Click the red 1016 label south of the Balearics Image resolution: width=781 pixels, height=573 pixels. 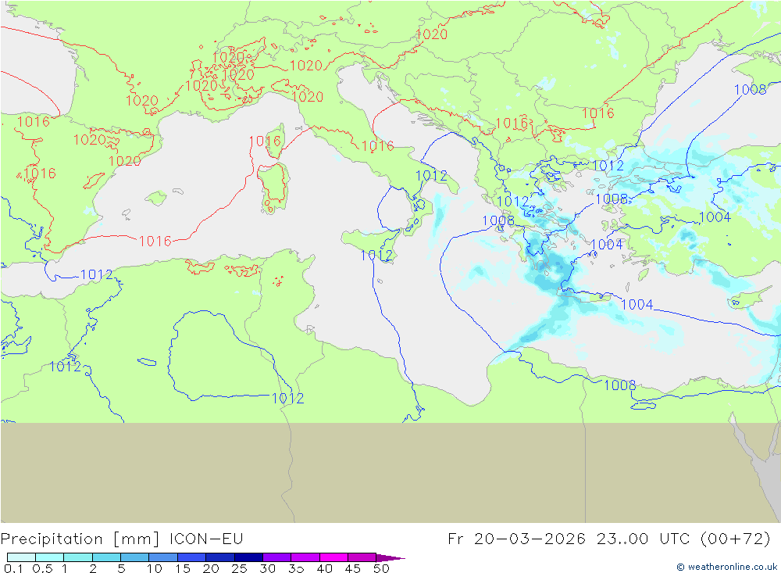(x=155, y=241)
